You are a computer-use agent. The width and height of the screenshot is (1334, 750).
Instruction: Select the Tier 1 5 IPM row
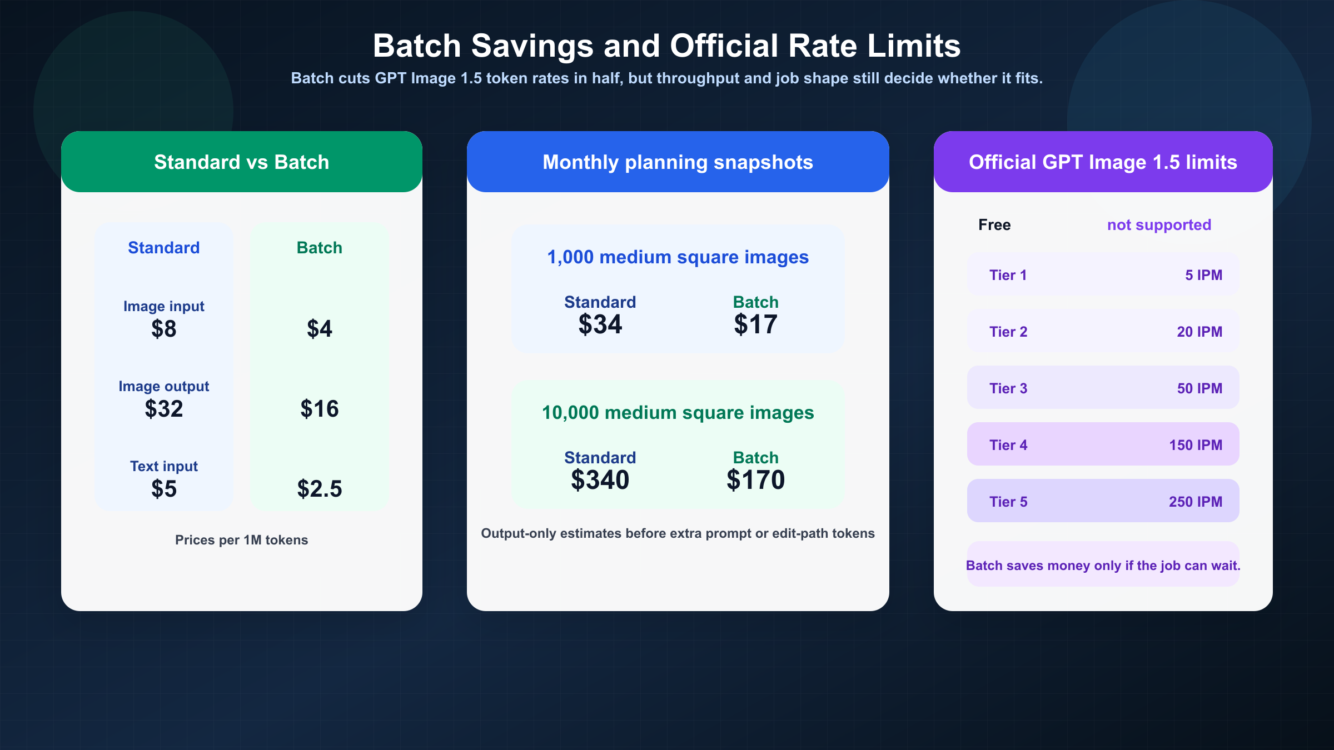pyautogui.click(x=1103, y=275)
